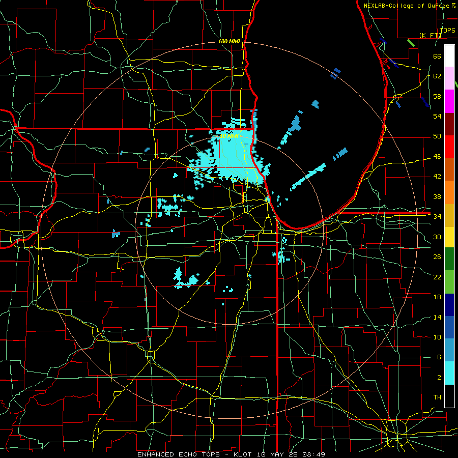Click the '2' legend value
The width and height of the screenshot is (458, 458).
439,378
